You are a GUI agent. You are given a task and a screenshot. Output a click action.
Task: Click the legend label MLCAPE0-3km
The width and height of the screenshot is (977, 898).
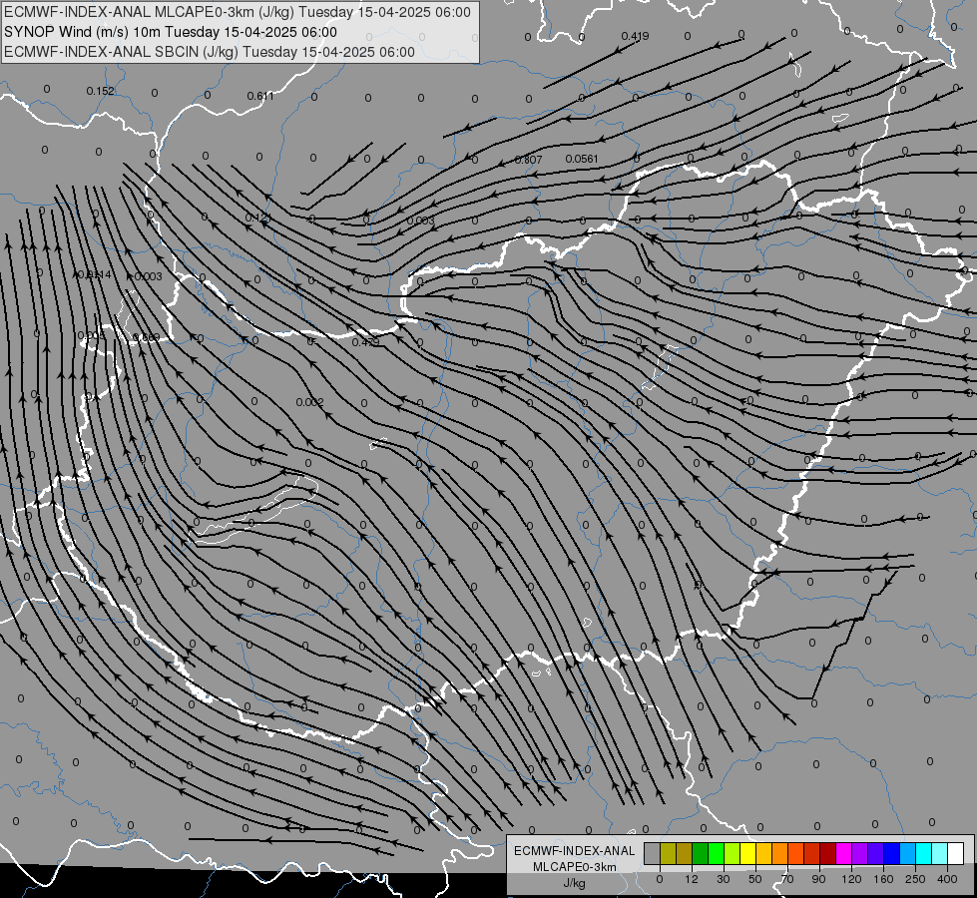pos(574,867)
